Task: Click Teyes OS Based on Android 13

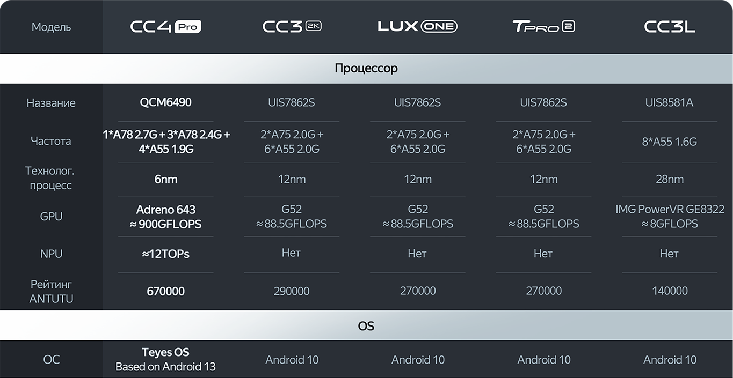Action: [x=165, y=359]
